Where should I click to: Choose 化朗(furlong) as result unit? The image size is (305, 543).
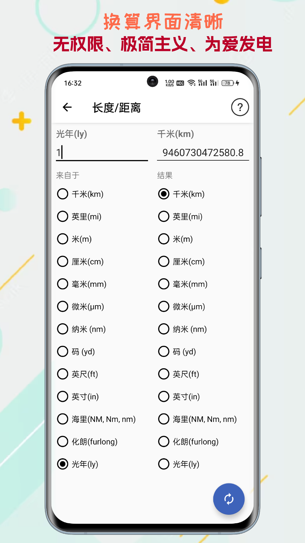pyautogui.click(x=164, y=441)
